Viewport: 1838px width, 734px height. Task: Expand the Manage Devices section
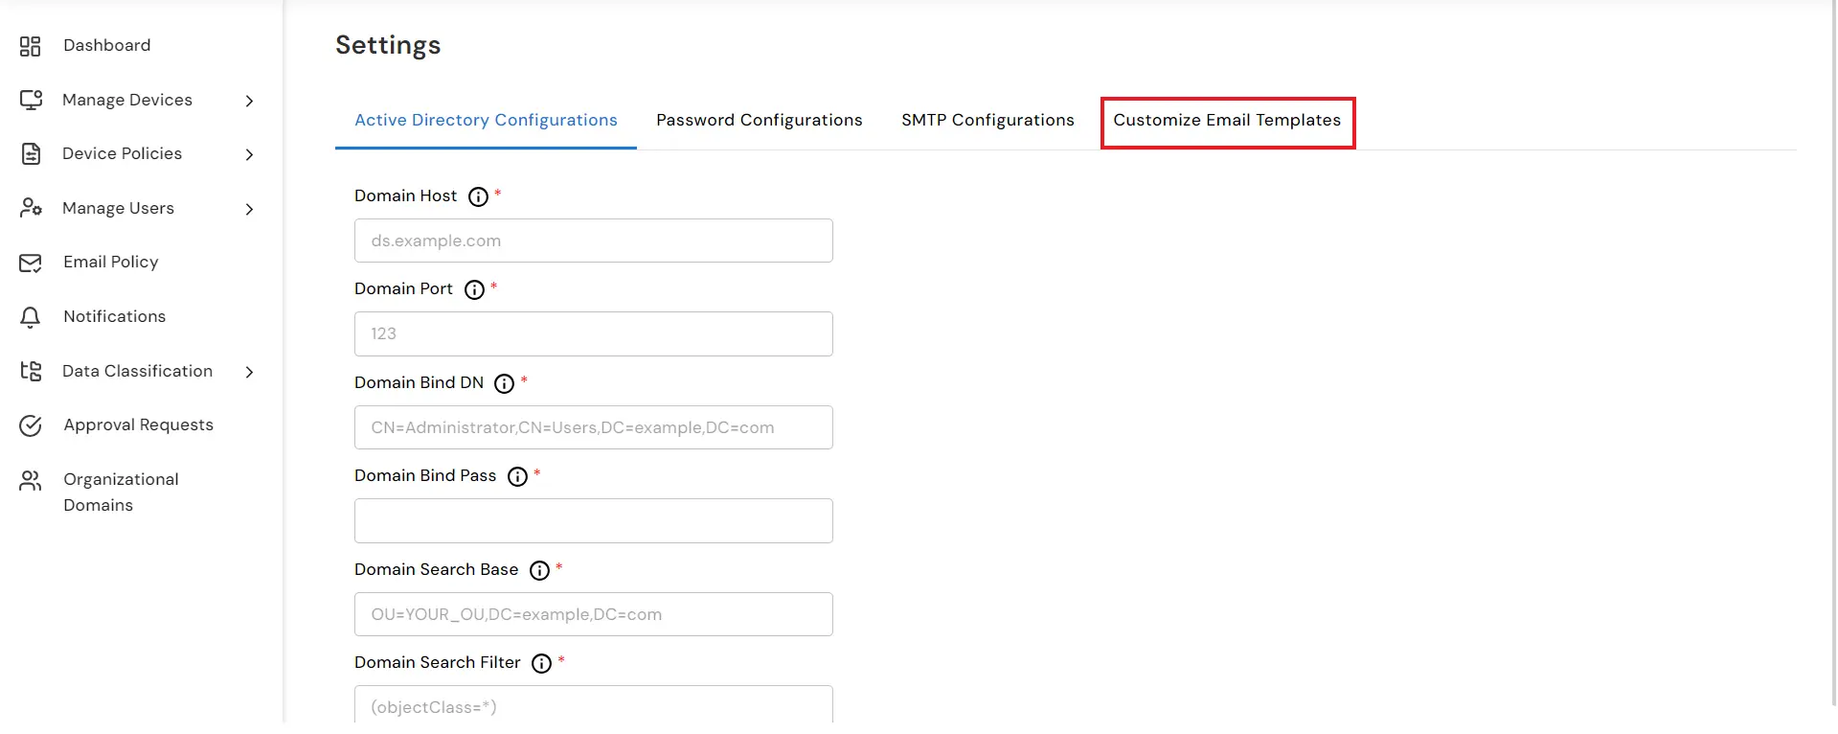coord(249,100)
